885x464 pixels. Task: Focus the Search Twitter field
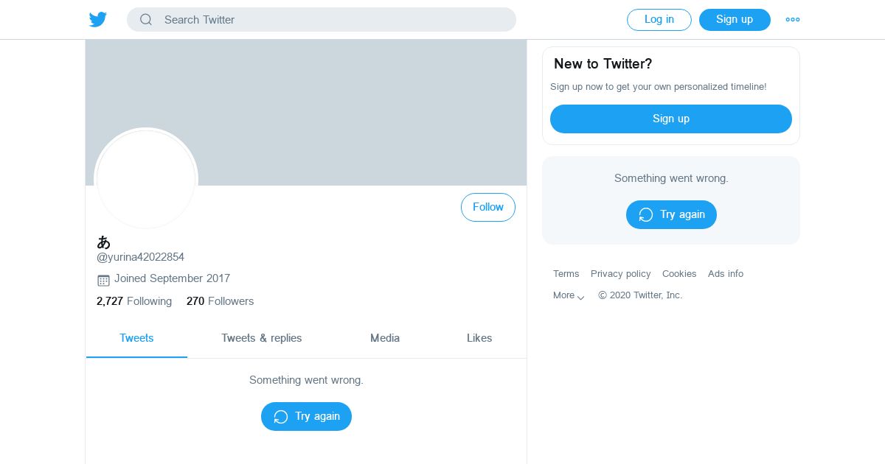click(332, 20)
